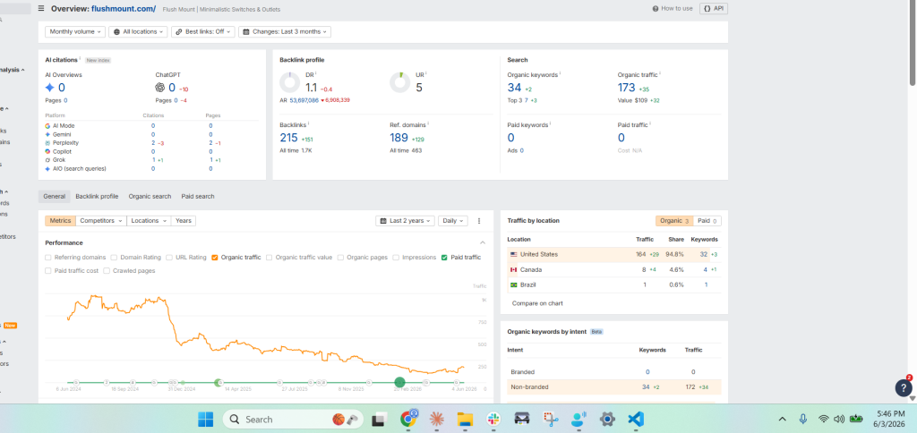
Task: Switch to the Paid search tab
Action: pos(198,196)
